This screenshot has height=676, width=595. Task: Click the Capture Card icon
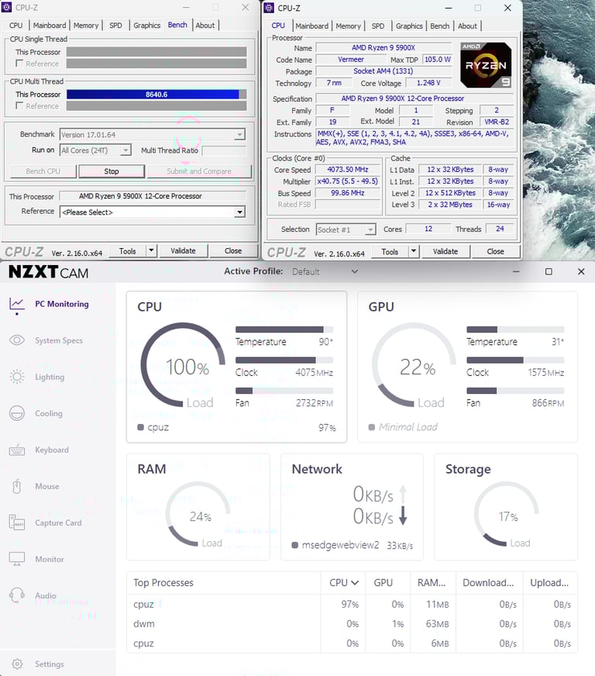click(x=17, y=523)
